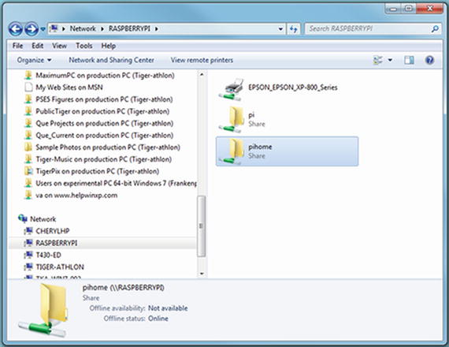Screen dimensions: 449x347
Task: Click the magnifier search icon
Action: tap(435, 28)
